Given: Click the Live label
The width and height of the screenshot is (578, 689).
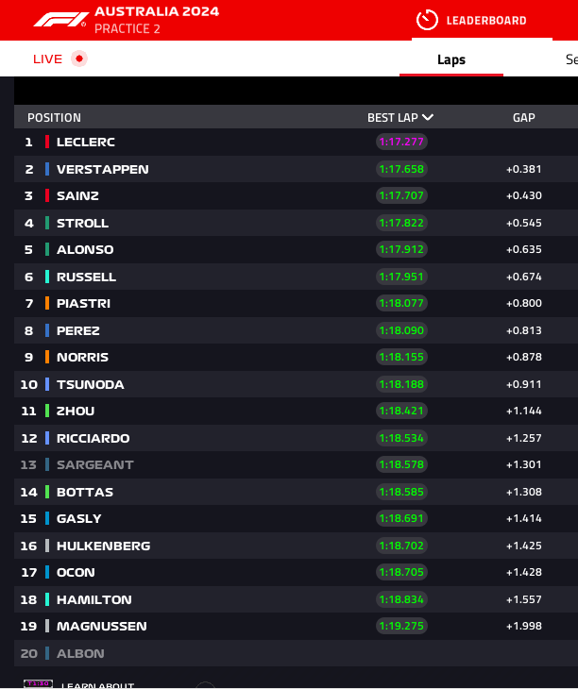Looking at the screenshot, I should (x=47, y=59).
